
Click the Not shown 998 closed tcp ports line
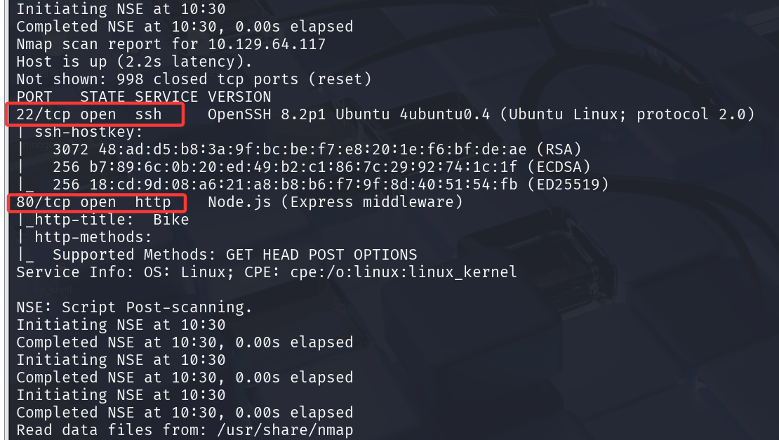coord(194,79)
